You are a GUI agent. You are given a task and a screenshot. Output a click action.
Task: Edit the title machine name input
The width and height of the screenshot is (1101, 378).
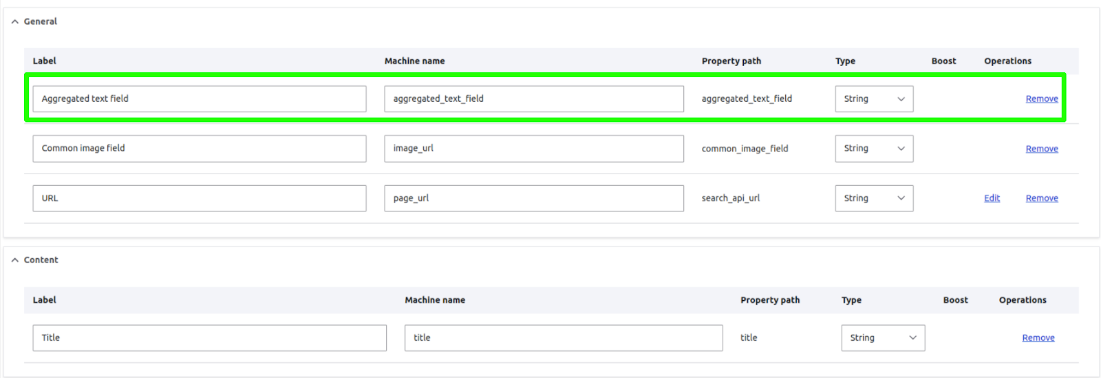click(x=564, y=338)
